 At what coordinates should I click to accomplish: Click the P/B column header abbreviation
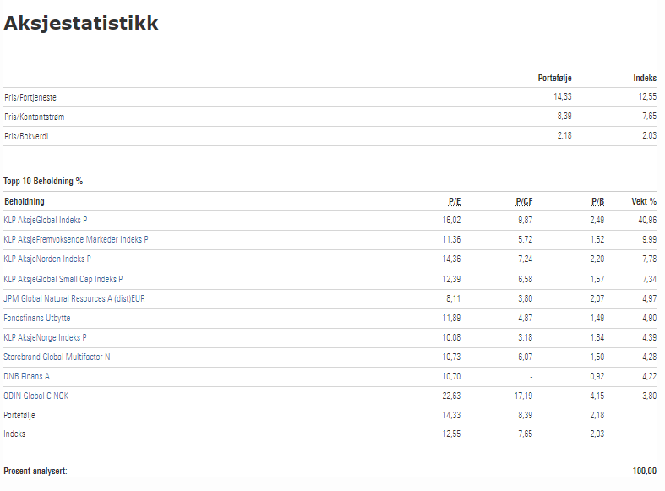[x=598, y=201]
